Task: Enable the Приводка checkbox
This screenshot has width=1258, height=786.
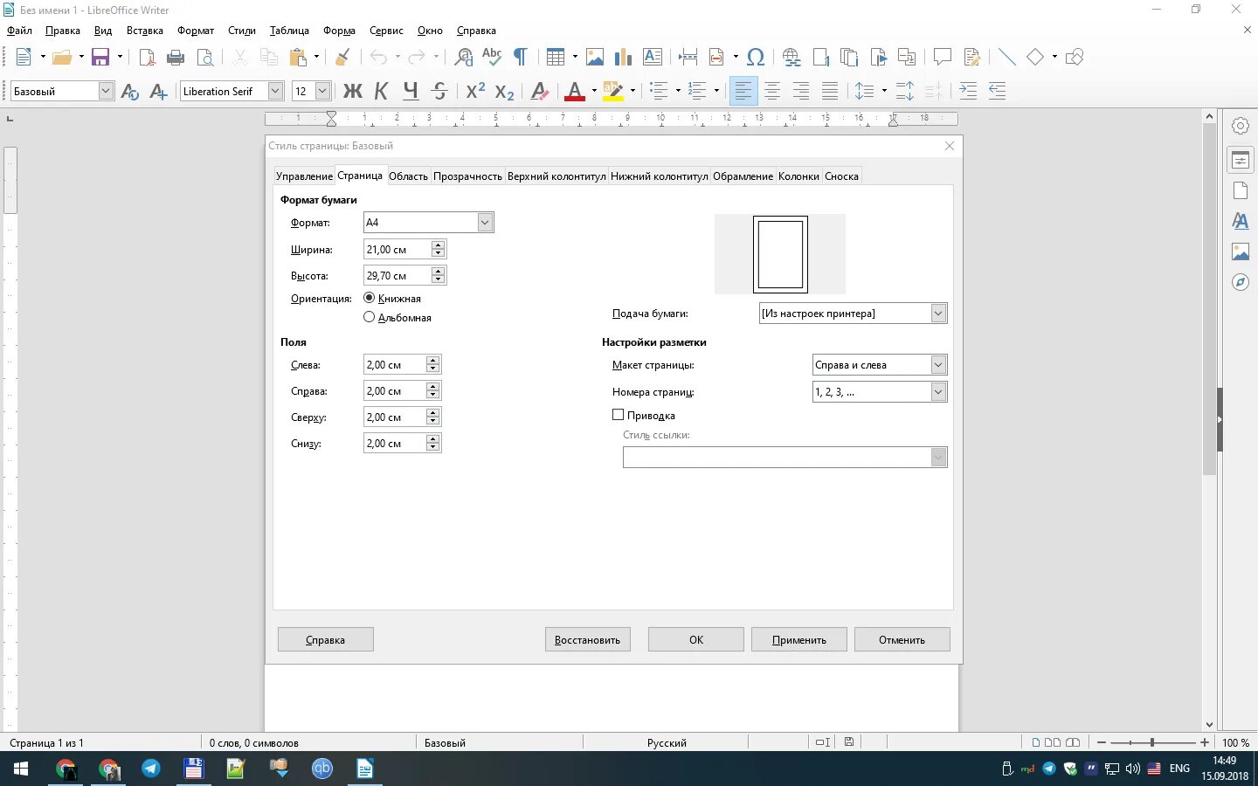Action: (x=619, y=415)
